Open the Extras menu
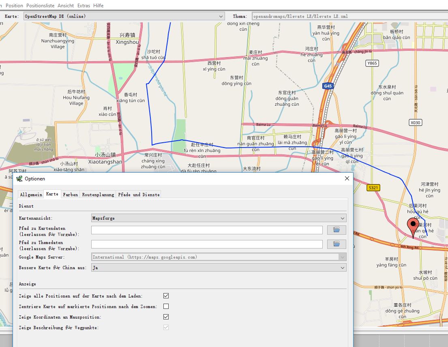The height and width of the screenshot is (347, 448). click(84, 6)
